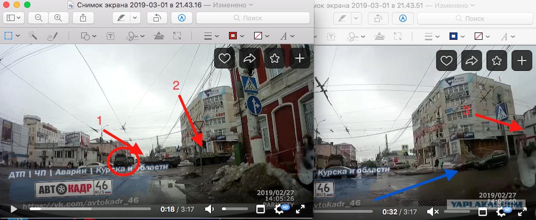Viewport: 536px width, 220px height.
Task: Click the document icon in left title bar
Action: (70, 5)
